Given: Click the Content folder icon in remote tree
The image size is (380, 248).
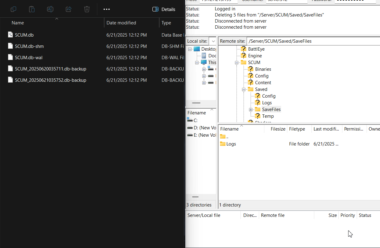Looking at the screenshot, I should click(x=251, y=82).
